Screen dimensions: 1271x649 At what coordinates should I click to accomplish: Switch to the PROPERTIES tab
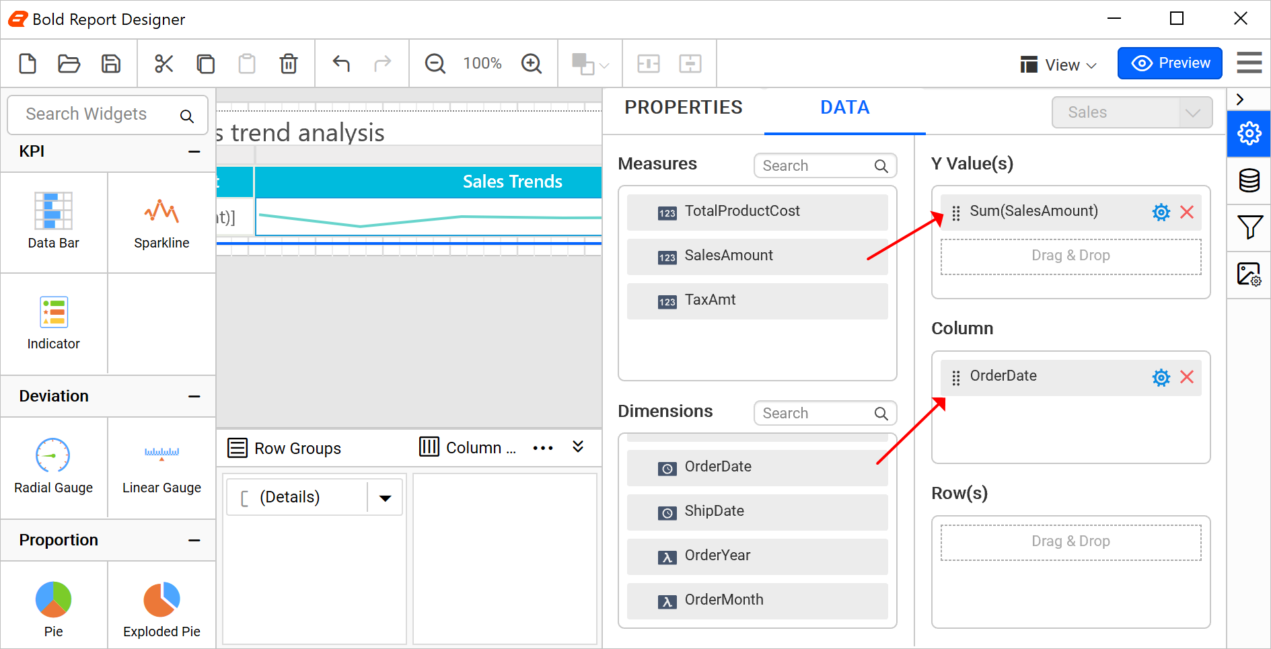click(684, 107)
